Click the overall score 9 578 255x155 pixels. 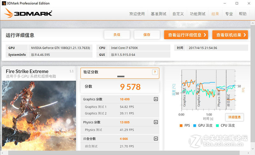tap(130, 87)
